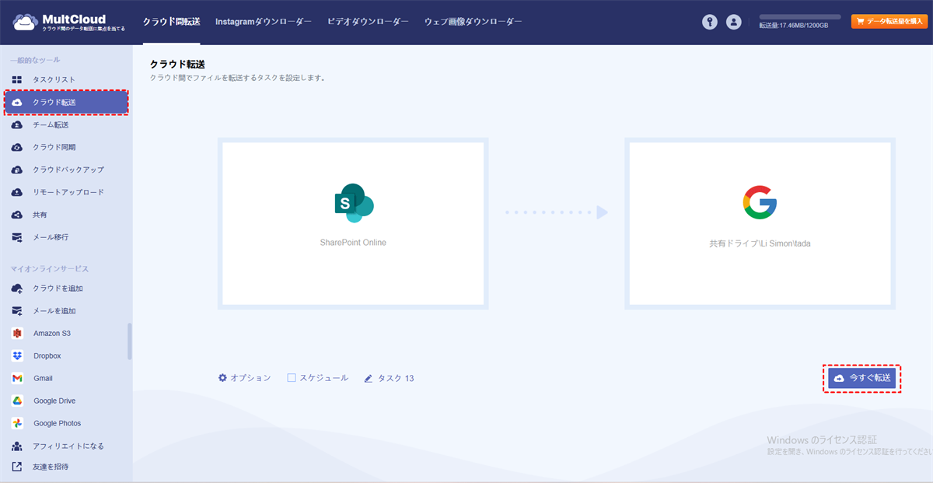The image size is (933, 483).
Task: Click クラウドを追加 label
Action: click(x=58, y=289)
